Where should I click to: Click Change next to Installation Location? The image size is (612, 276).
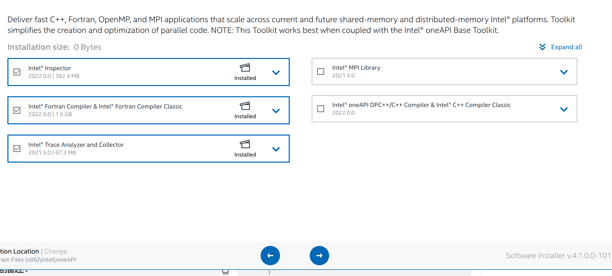pos(55,251)
